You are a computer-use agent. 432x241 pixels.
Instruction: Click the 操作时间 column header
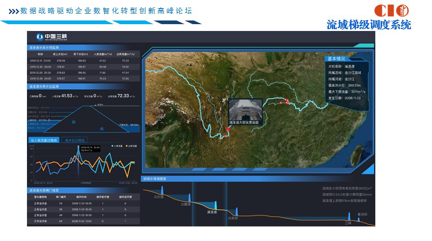pyautogui.click(x=81, y=197)
